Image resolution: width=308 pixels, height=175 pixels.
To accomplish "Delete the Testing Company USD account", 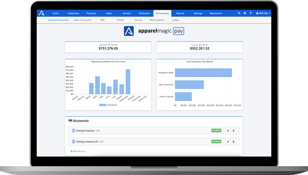I will tap(233, 131).
